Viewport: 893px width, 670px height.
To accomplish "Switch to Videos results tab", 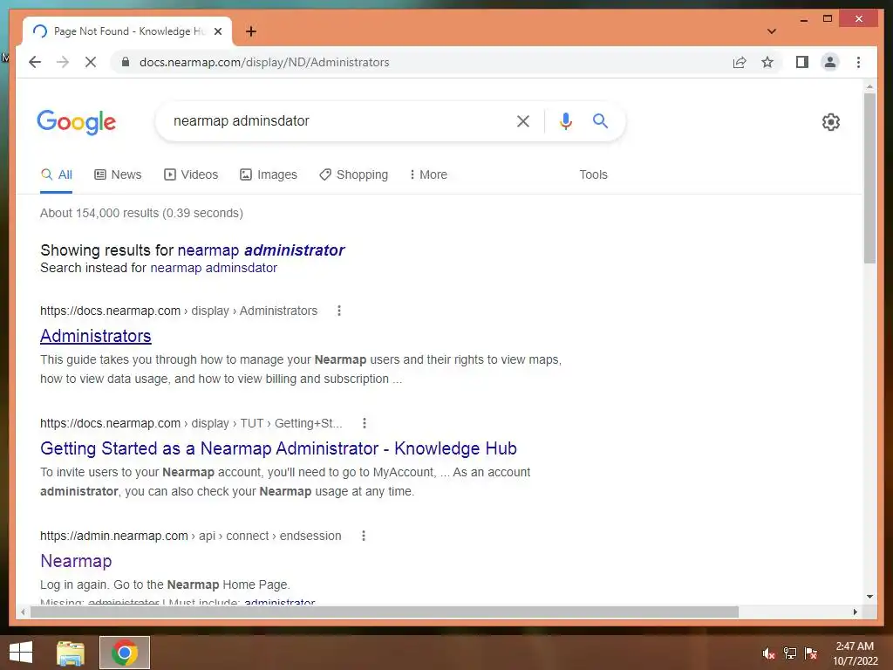I will (191, 174).
